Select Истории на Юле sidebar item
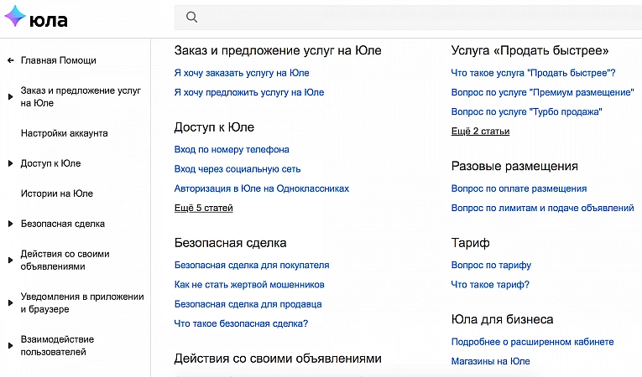 56,194
